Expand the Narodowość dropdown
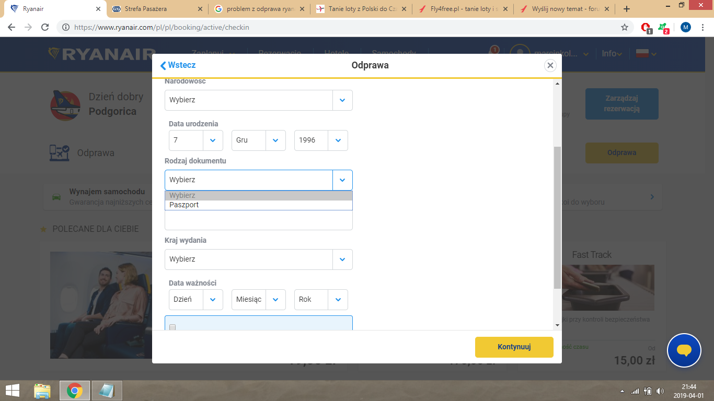 259,100
